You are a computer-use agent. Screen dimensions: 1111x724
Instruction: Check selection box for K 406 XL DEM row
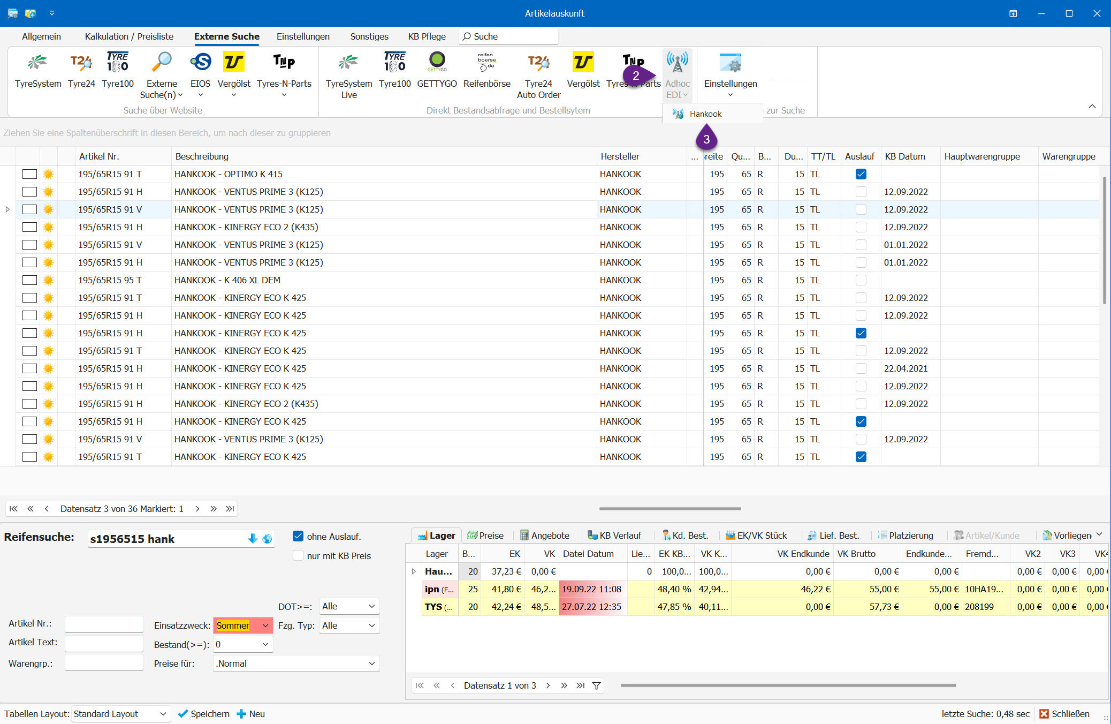[29, 280]
